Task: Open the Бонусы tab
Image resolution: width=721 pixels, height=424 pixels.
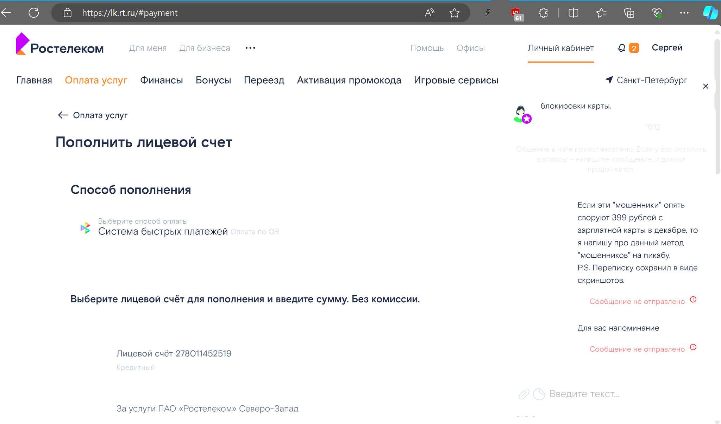Action: pos(213,80)
